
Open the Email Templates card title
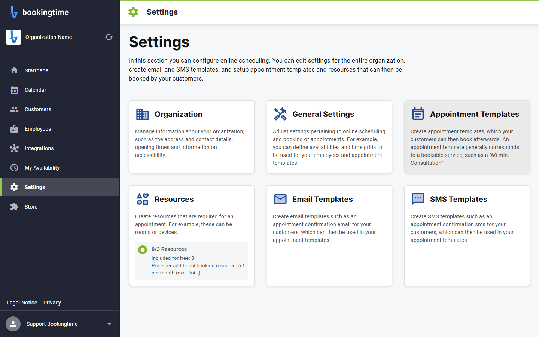323,199
